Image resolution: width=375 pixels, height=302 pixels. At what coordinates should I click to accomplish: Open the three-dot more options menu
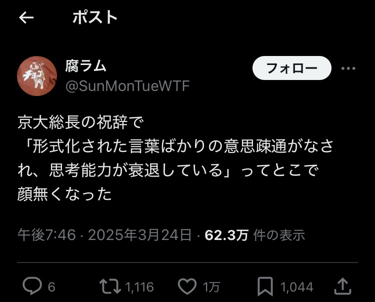(348, 68)
